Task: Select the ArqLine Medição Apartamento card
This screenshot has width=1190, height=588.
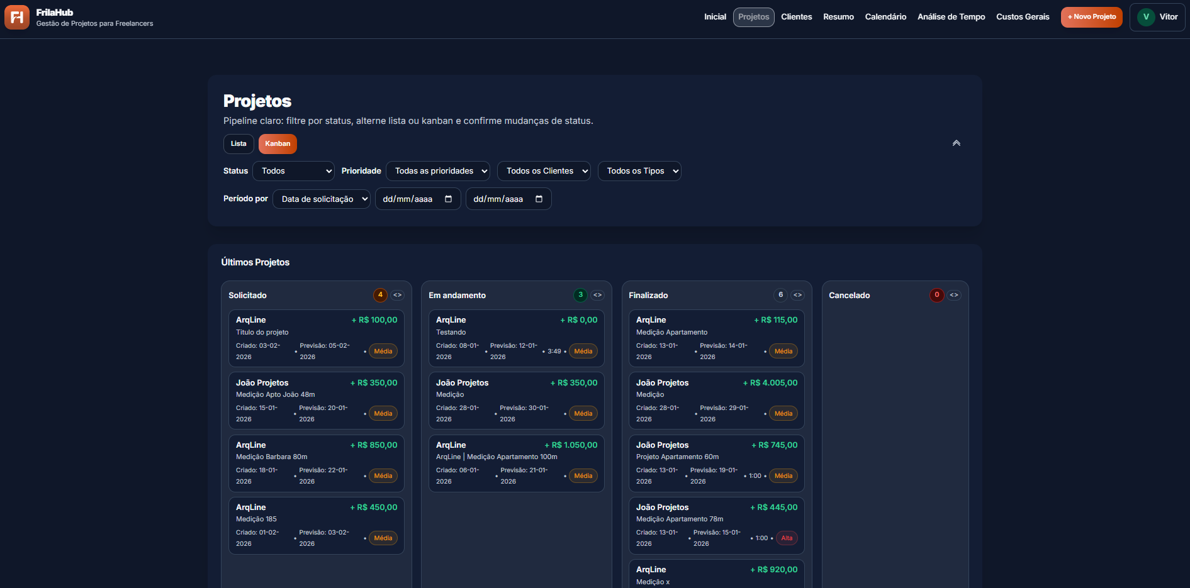Action: pos(716,338)
